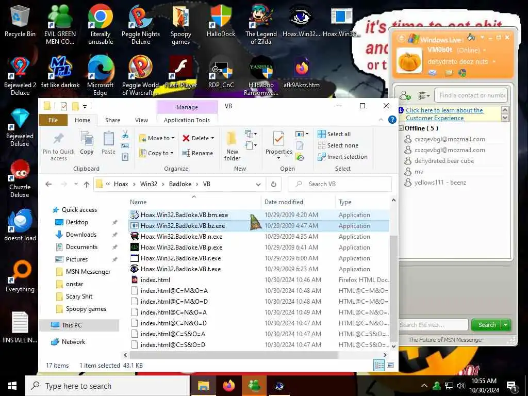This screenshot has width=528, height=396.
Task: Click the Windows Start button
Action: (12, 386)
